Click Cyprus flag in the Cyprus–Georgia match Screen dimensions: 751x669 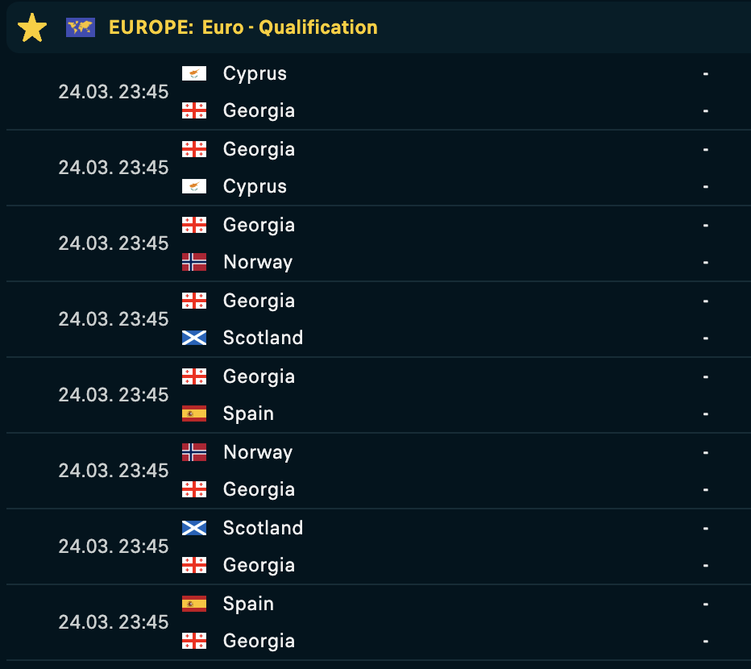point(194,73)
